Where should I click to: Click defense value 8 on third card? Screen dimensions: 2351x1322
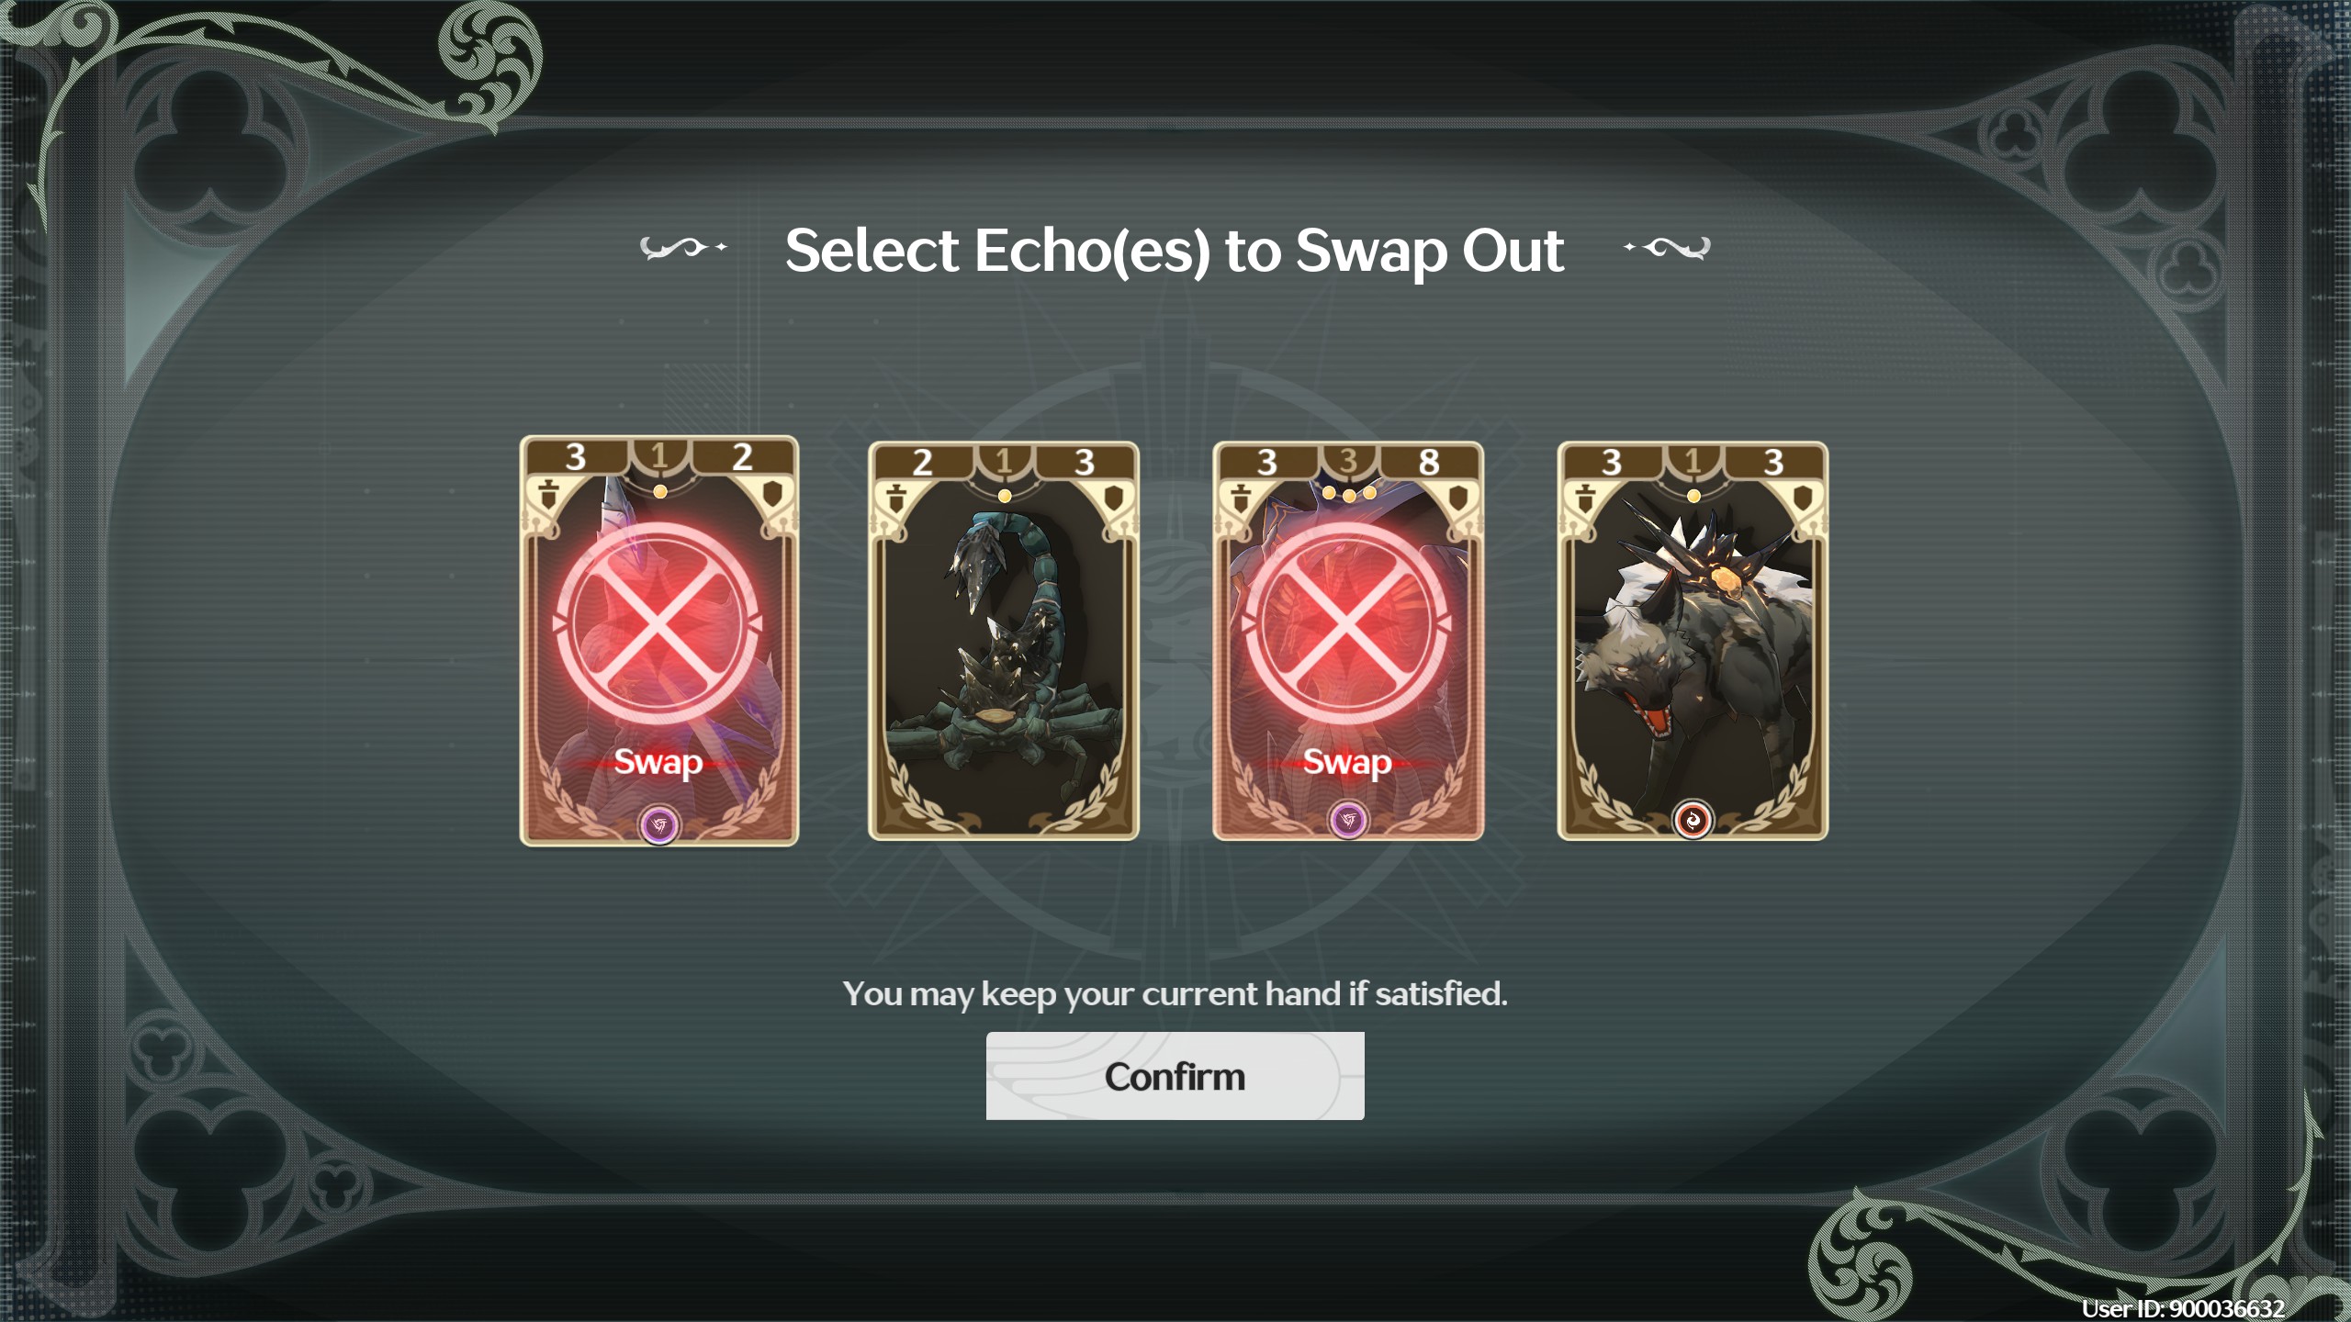click(1428, 462)
